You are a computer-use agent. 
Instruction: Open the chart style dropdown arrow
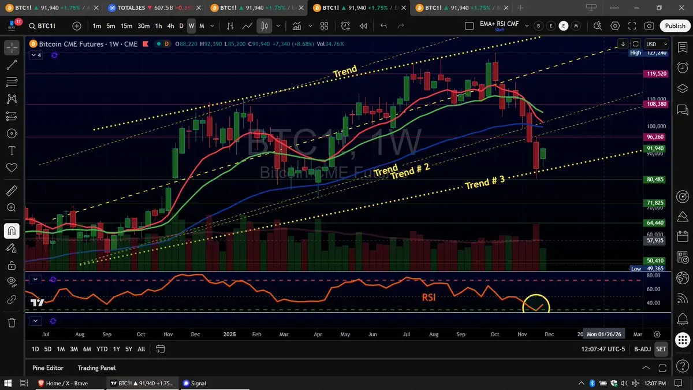click(279, 26)
